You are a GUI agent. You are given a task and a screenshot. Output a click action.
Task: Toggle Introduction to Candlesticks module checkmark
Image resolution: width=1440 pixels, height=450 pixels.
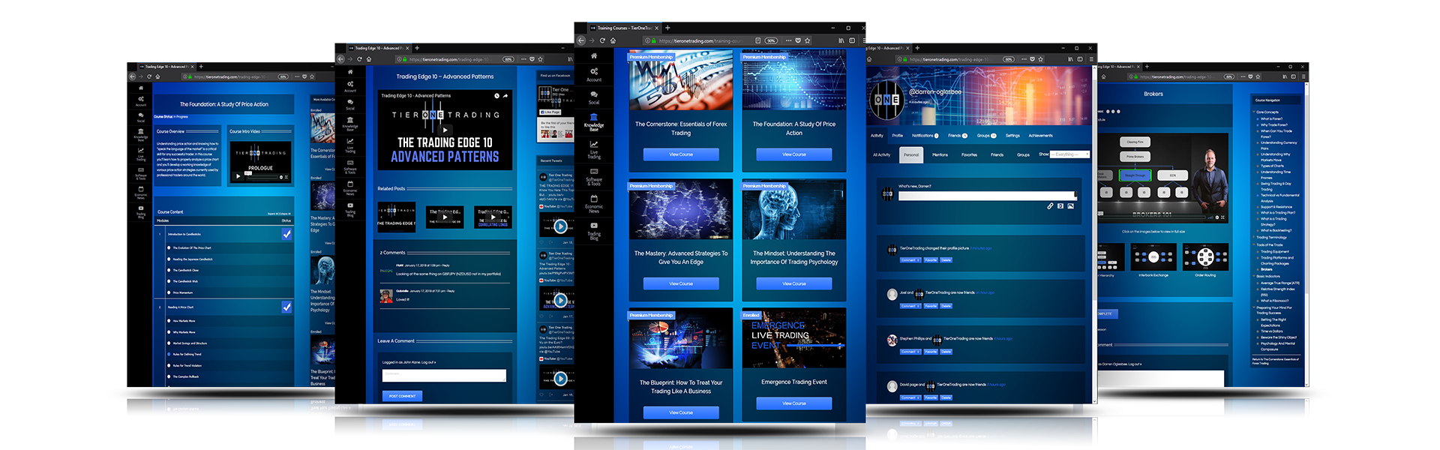pyautogui.click(x=286, y=234)
